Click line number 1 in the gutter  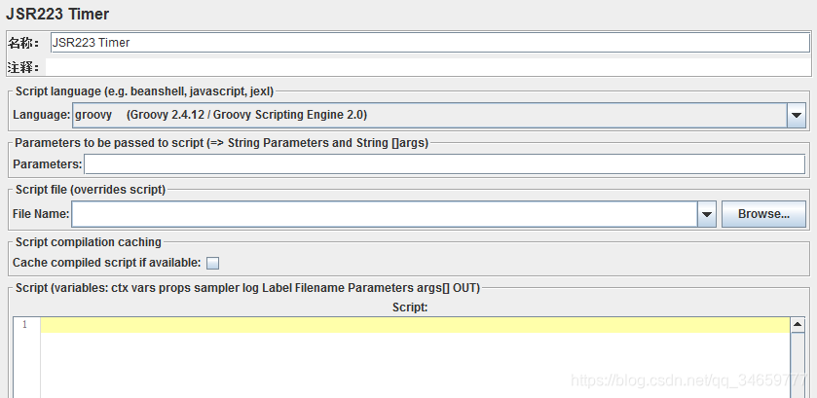click(x=24, y=325)
